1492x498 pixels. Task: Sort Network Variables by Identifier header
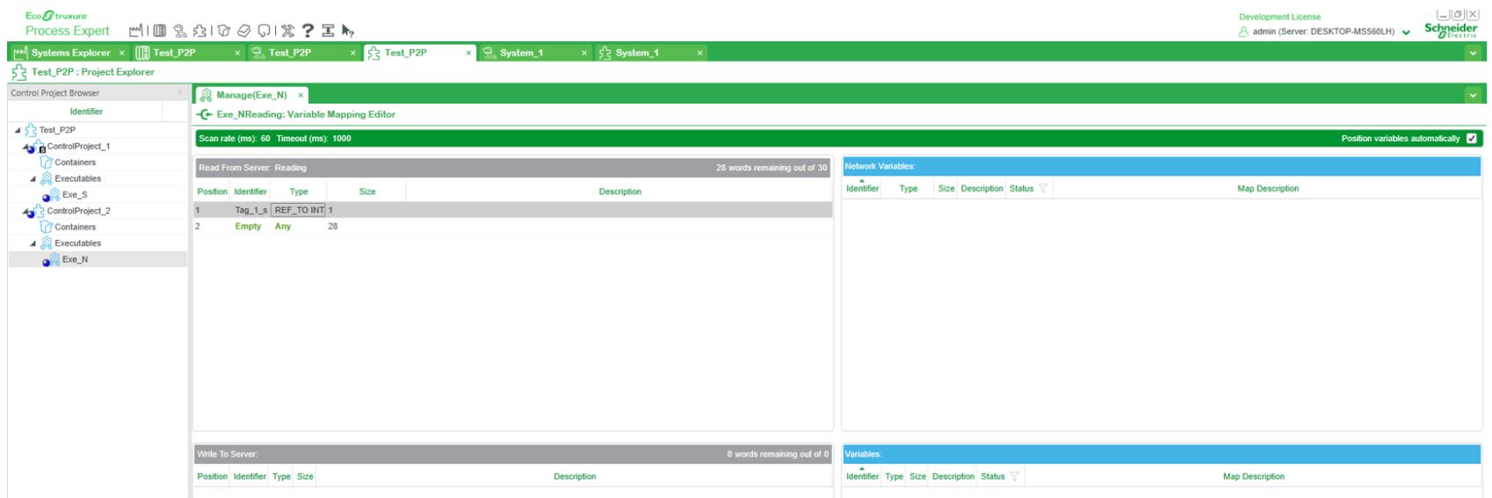pos(862,189)
